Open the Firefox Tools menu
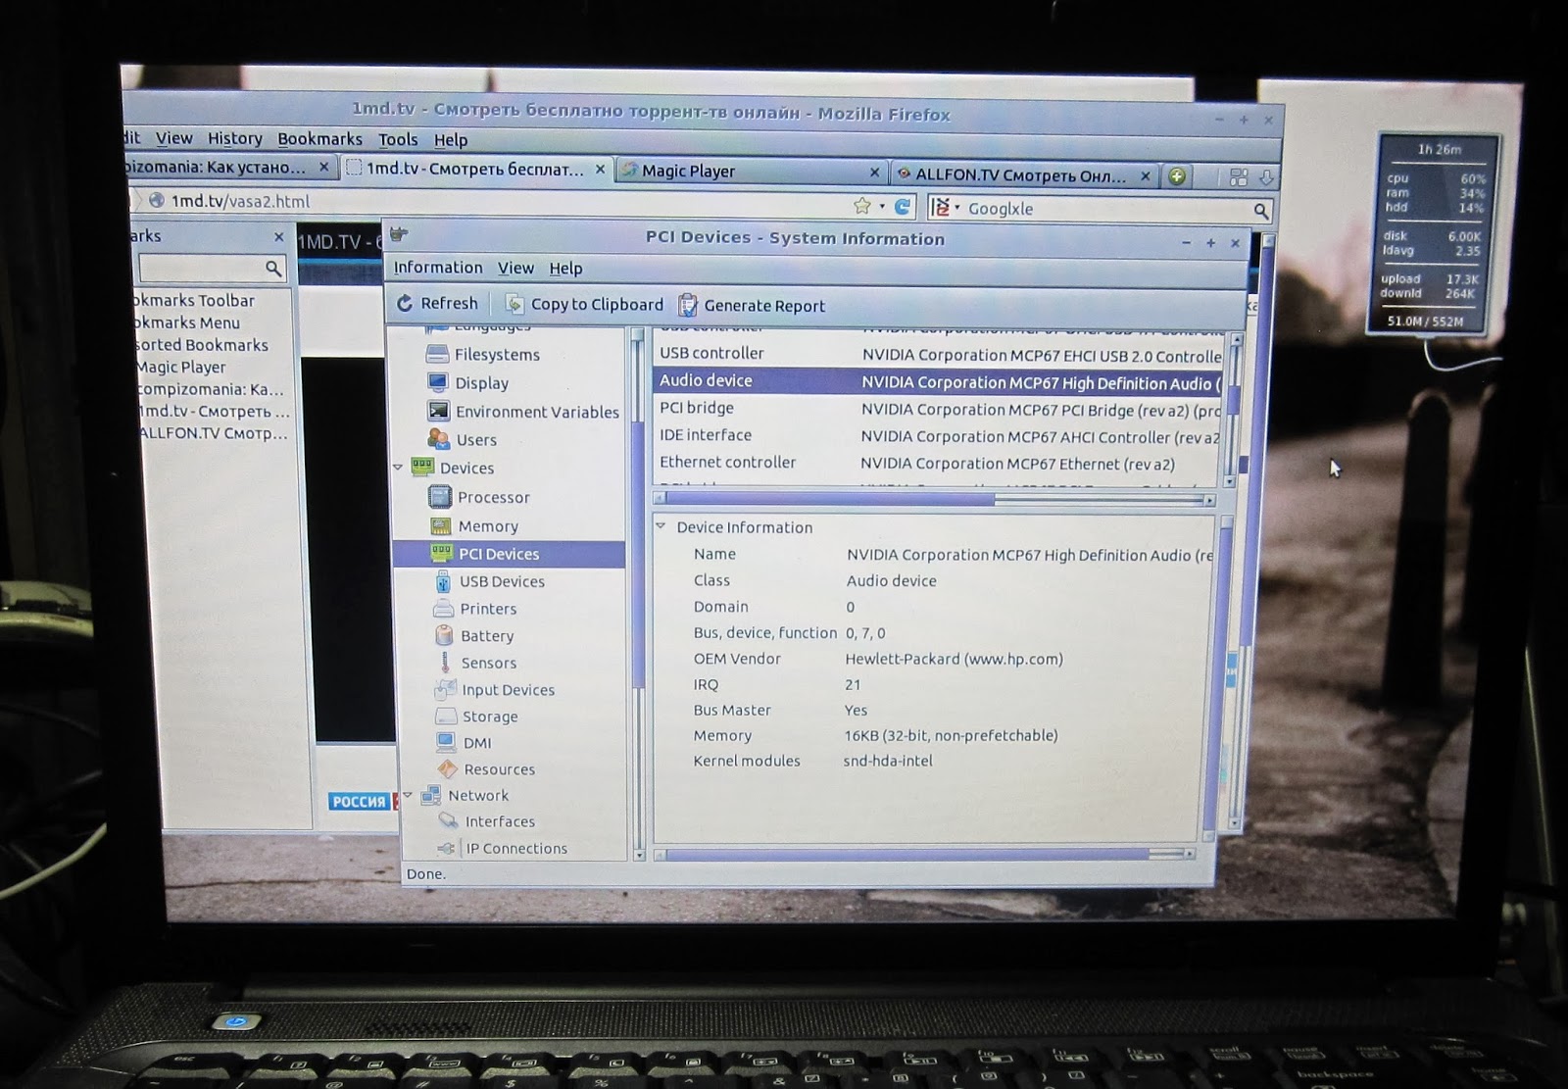 [x=398, y=139]
